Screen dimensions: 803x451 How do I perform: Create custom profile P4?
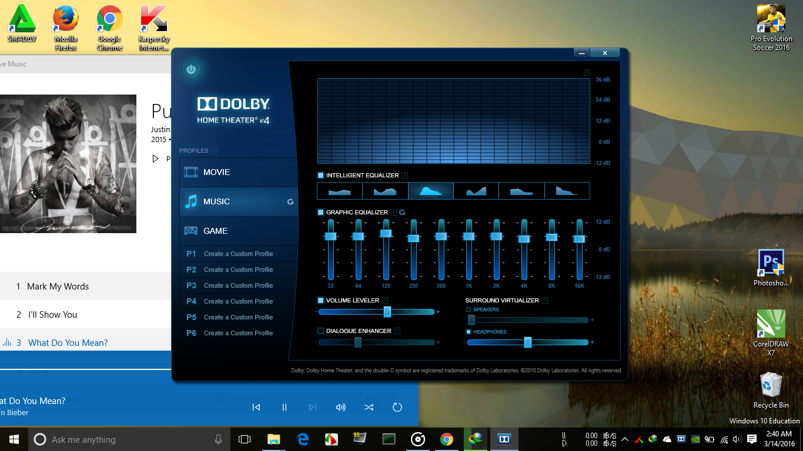pos(239,301)
